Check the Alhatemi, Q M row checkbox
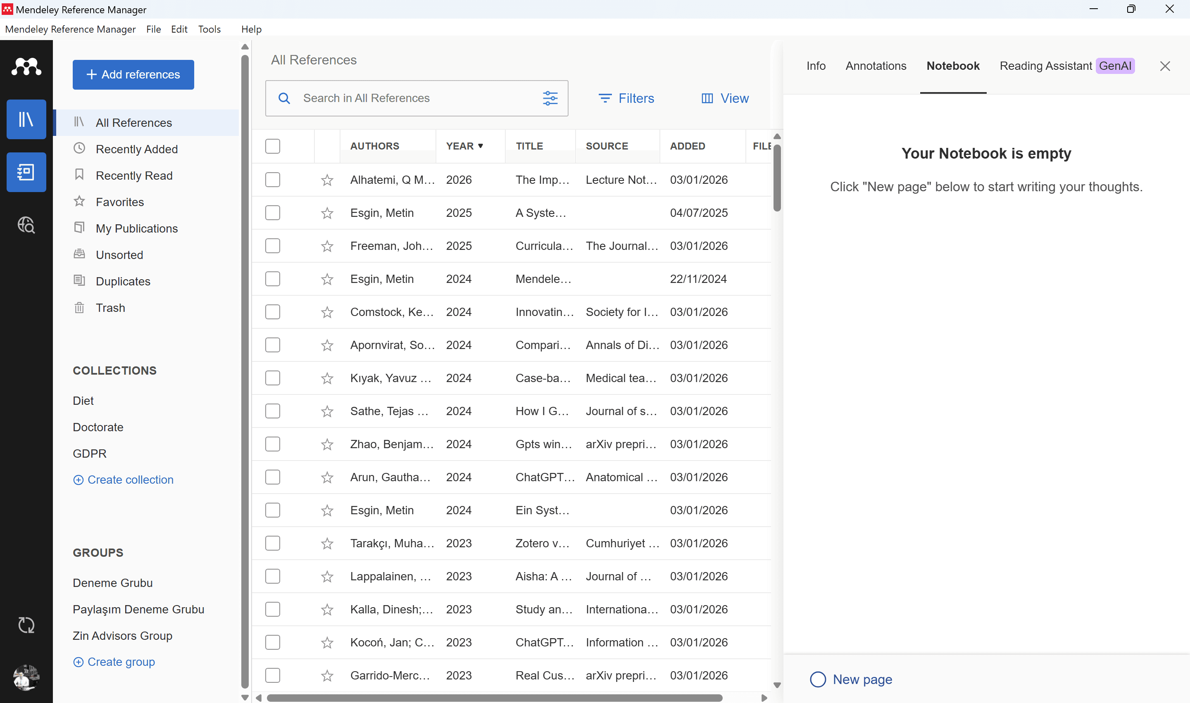 (x=272, y=180)
